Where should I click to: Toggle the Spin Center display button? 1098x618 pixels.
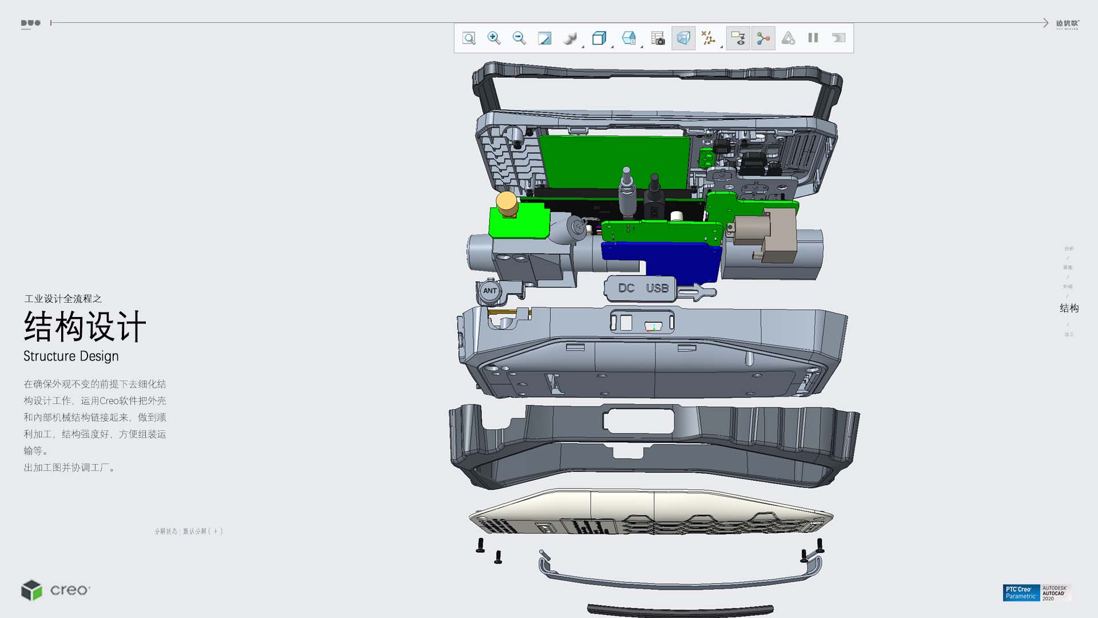(763, 38)
